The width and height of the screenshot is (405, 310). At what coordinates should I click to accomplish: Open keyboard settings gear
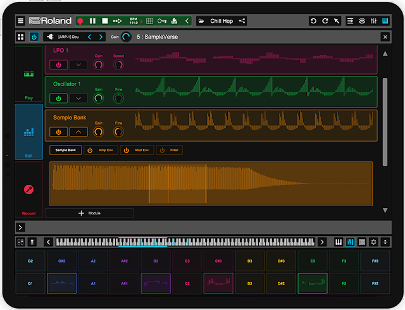click(x=373, y=242)
